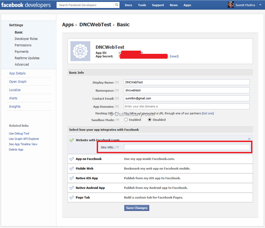Click Delete App link
The width and height of the screenshot is (265, 228).
[x=16, y=150]
